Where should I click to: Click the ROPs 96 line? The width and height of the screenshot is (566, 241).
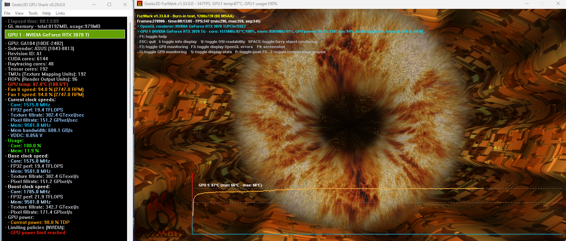coord(41,79)
